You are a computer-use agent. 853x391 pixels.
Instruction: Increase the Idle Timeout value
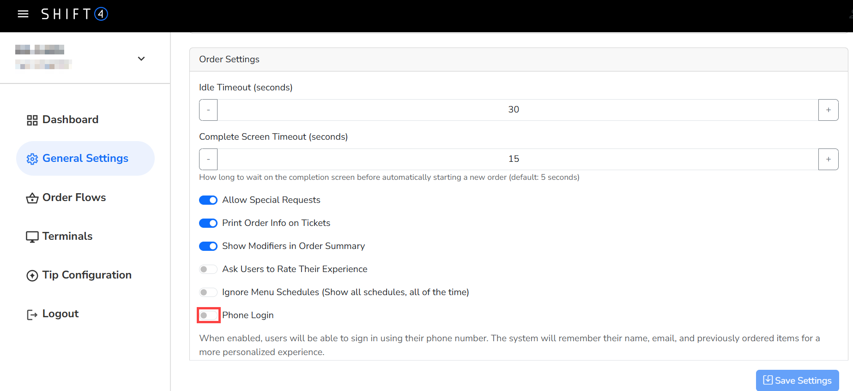point(828,110)
